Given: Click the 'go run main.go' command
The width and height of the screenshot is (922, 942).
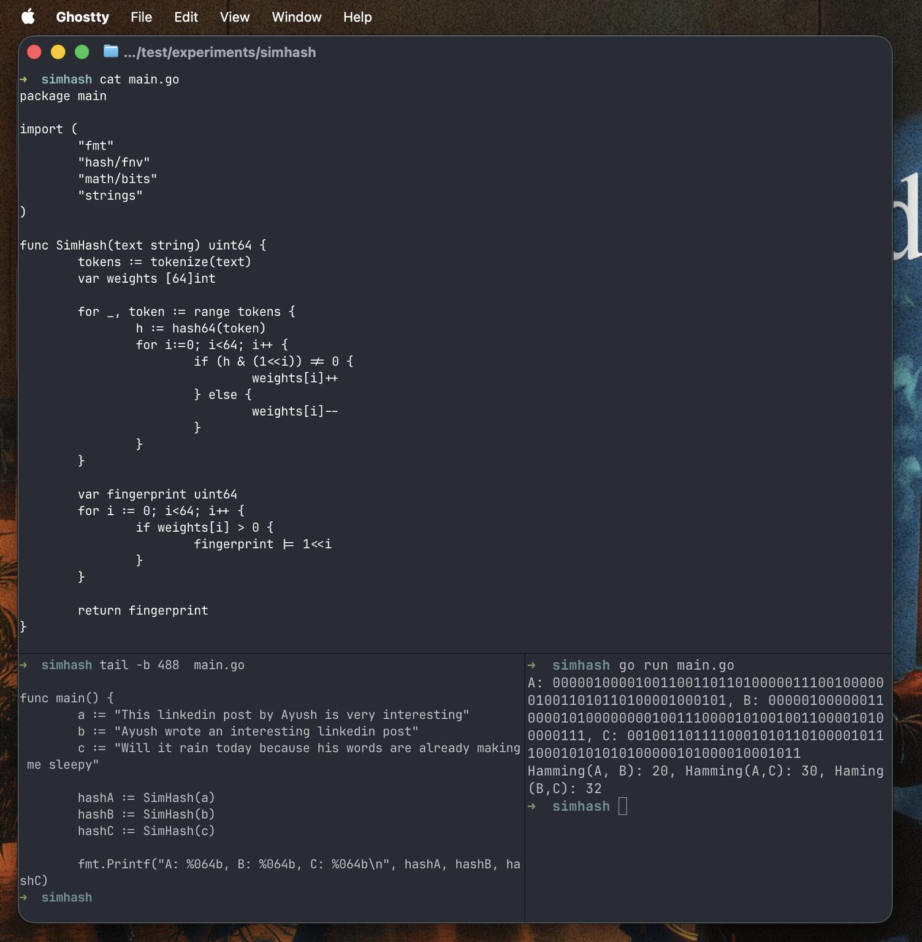Looking at the screenshot, I should pos(677,665).
